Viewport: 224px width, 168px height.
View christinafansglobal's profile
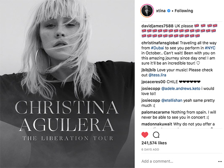tap(160, 43)
